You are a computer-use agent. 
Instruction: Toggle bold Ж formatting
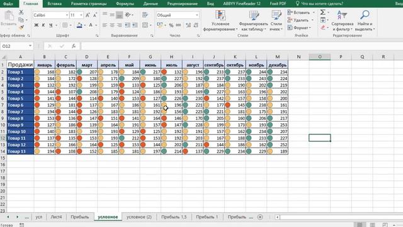(37, 25)
